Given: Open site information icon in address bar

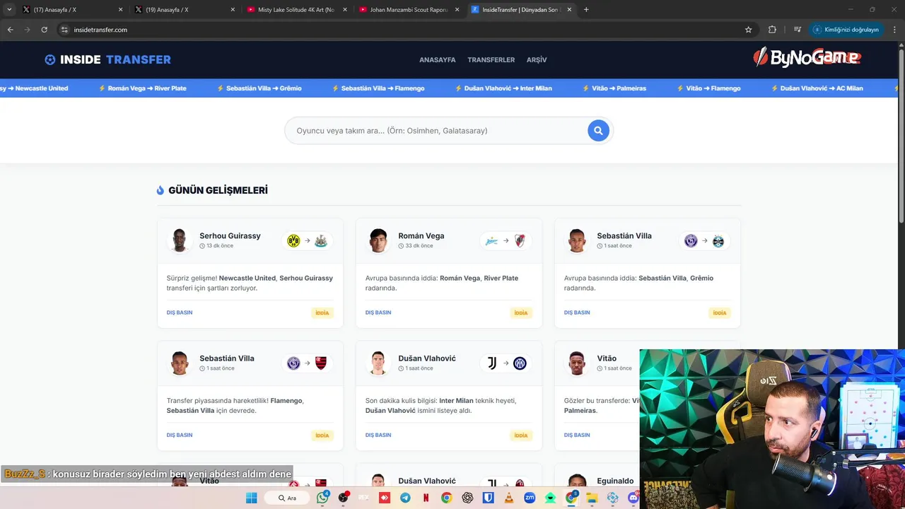Looking at the screenshot, I should 64,30.
